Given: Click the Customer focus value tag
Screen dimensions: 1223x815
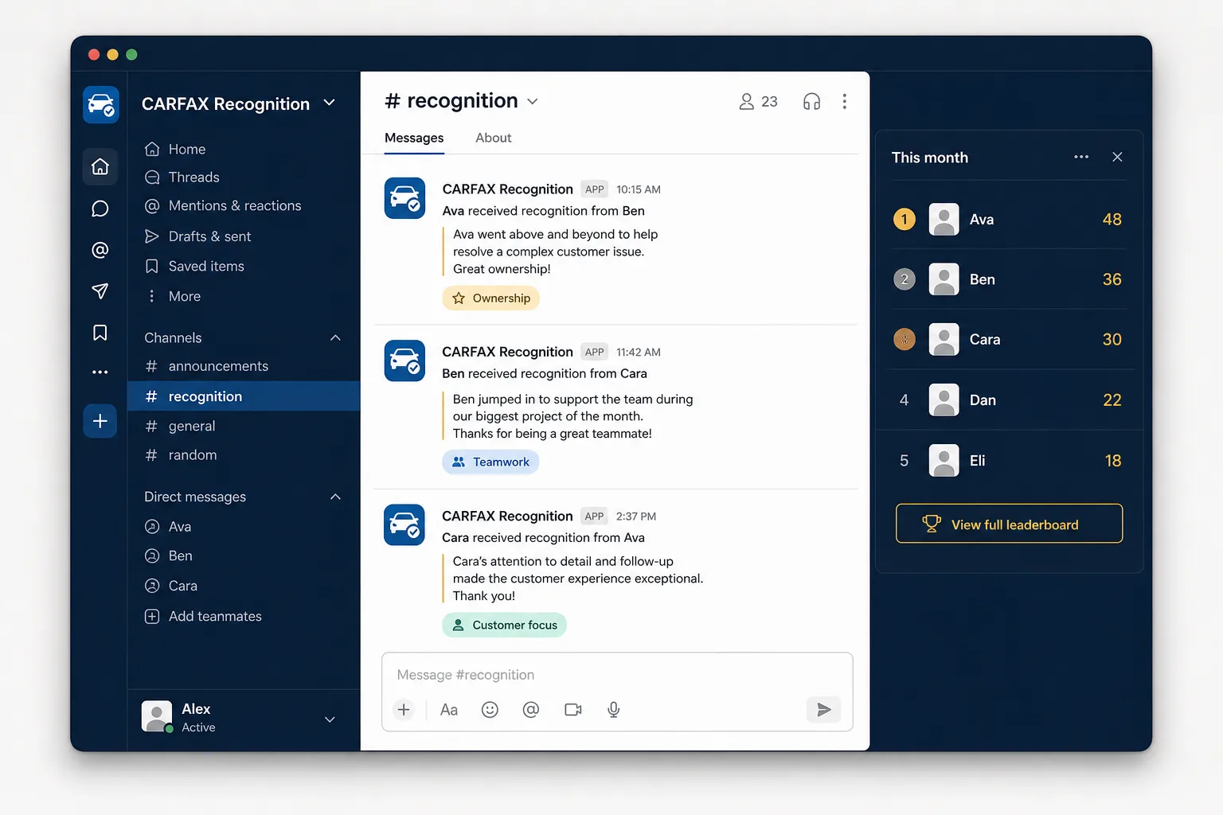Looking at the screenshot, I should [505, 626].
